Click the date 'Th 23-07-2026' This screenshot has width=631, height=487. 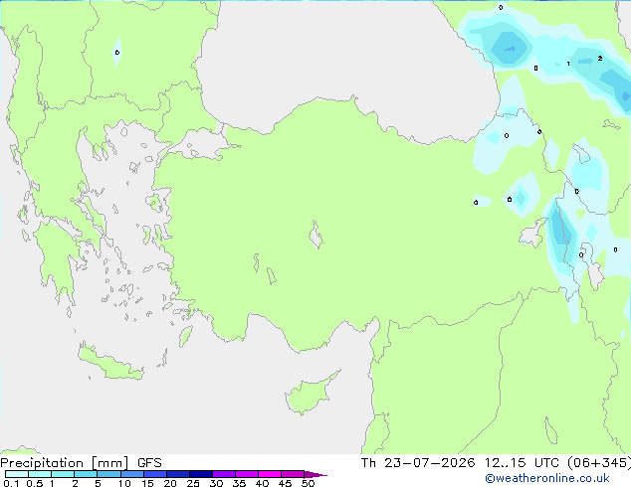point(418,463)
